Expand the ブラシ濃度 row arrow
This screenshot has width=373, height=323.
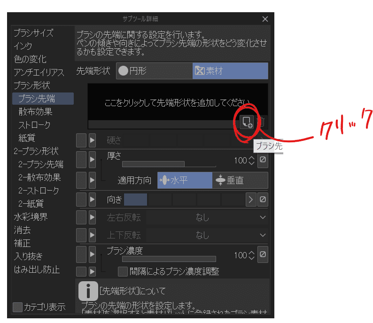coord(92,254)
